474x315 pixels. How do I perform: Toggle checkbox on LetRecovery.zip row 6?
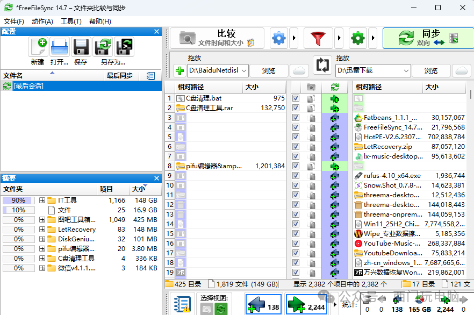pos(296,147)
